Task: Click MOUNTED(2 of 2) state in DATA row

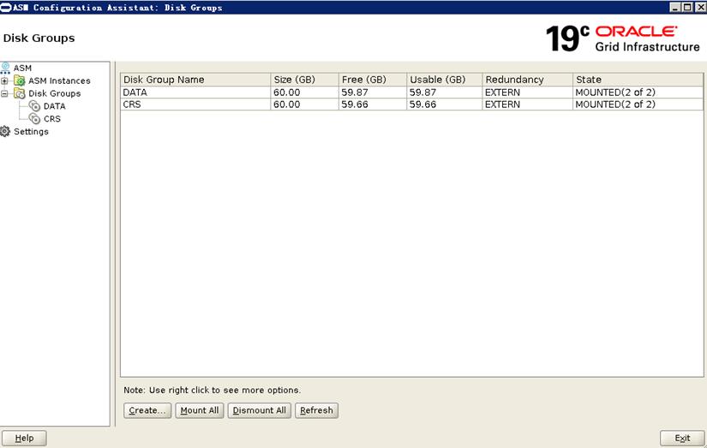Action: pos(615,93)
